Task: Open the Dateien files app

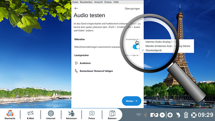Action: 112,115
